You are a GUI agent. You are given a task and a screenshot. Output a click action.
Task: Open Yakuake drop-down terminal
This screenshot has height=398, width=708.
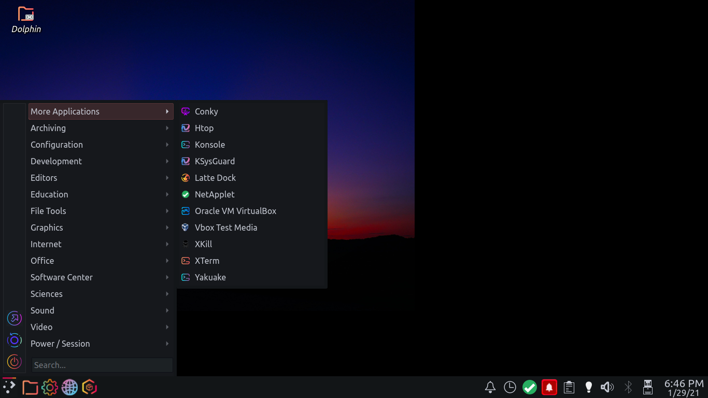coord(252,277)
